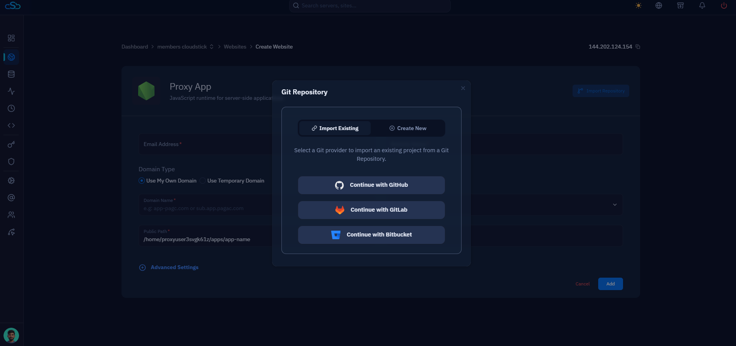Open the email at-sign icon in sidebar
The width and height of the screenshot is (736, 346).
[11, 198]
